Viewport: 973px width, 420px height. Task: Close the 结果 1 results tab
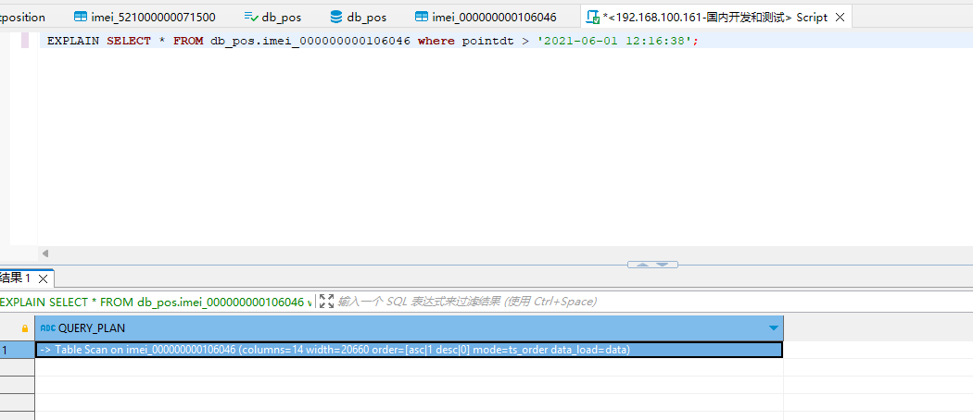pos(44,278)
